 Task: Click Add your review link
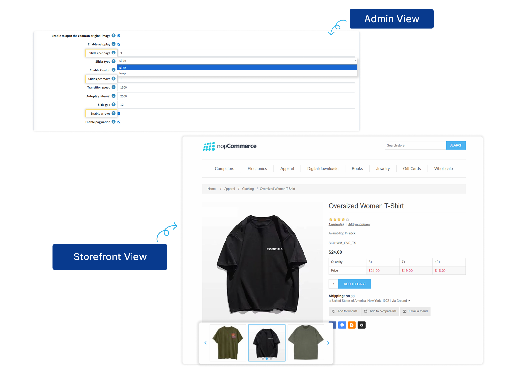[x=359, y=224]
